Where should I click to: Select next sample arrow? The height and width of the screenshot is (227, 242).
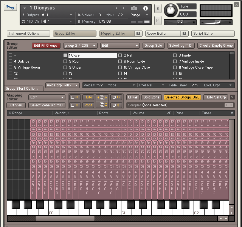pos(231,105)
